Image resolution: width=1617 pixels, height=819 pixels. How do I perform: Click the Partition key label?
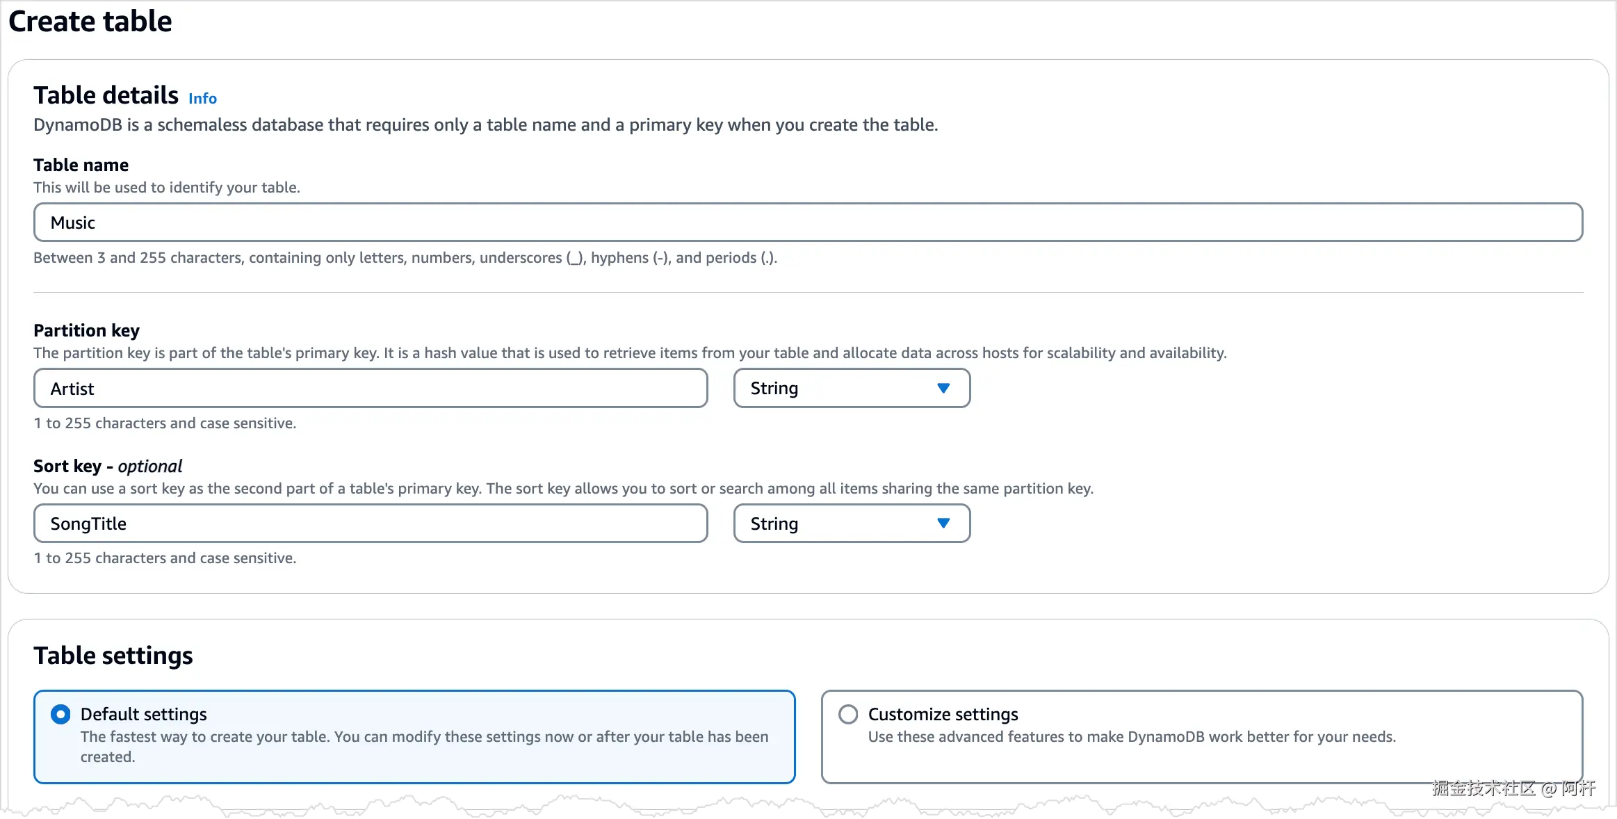click(x=86, y=330)
